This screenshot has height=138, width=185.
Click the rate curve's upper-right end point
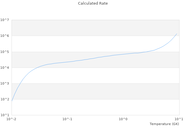[x=177, y=34]
